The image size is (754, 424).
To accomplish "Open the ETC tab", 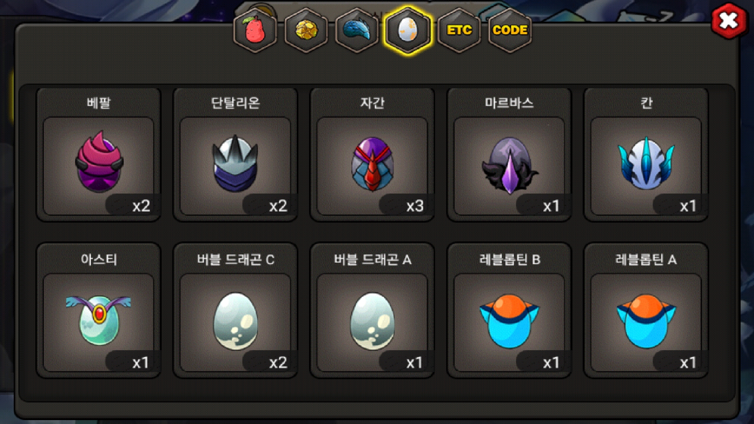I will [459, 30].
